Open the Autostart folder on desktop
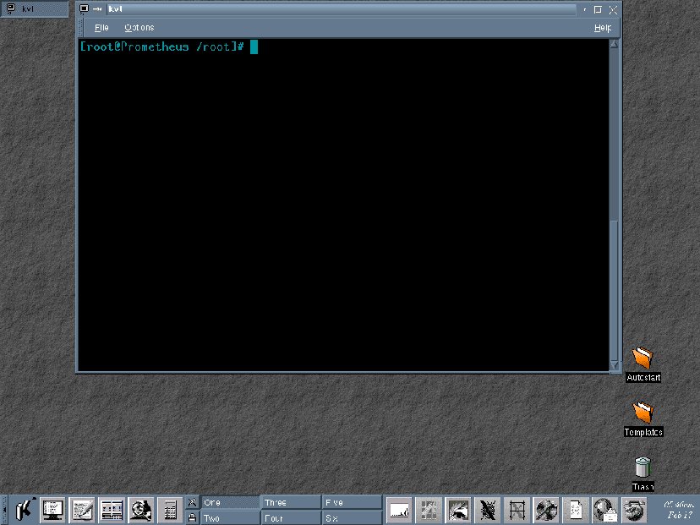Image resolution: width=700 pixels, height=525 pixels. click(x=643, y=359)
